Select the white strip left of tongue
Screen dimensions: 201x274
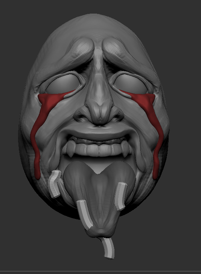(55, 184)
